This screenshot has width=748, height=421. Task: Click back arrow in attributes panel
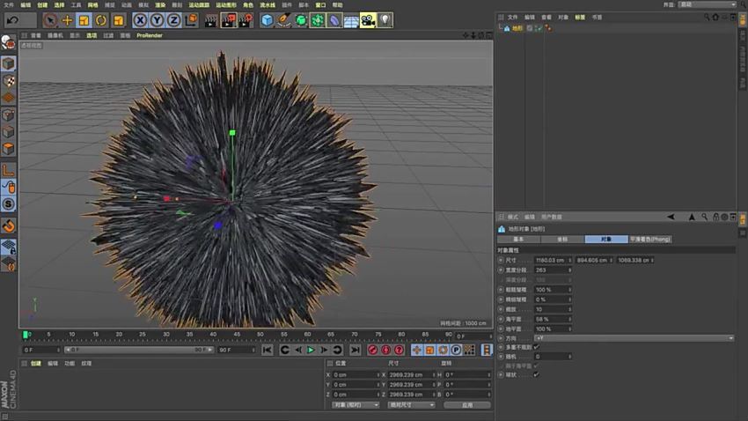click(671, 217)
